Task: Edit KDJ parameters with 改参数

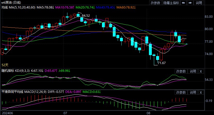Action: click(181, 71)
